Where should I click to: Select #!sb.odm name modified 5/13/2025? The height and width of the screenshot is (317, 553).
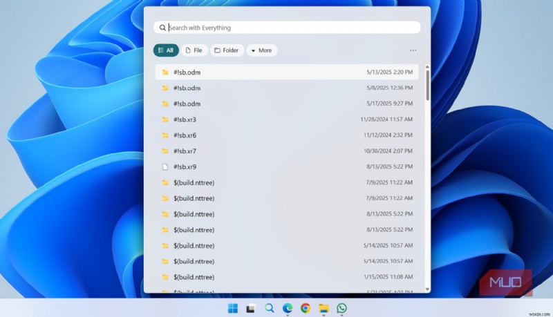tap(187, 73)
